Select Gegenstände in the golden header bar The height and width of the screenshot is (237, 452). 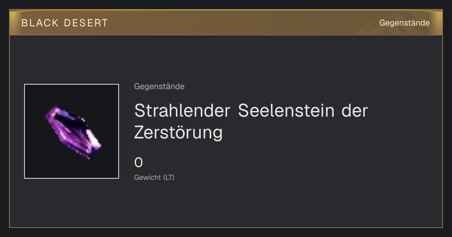coord(404,23)
